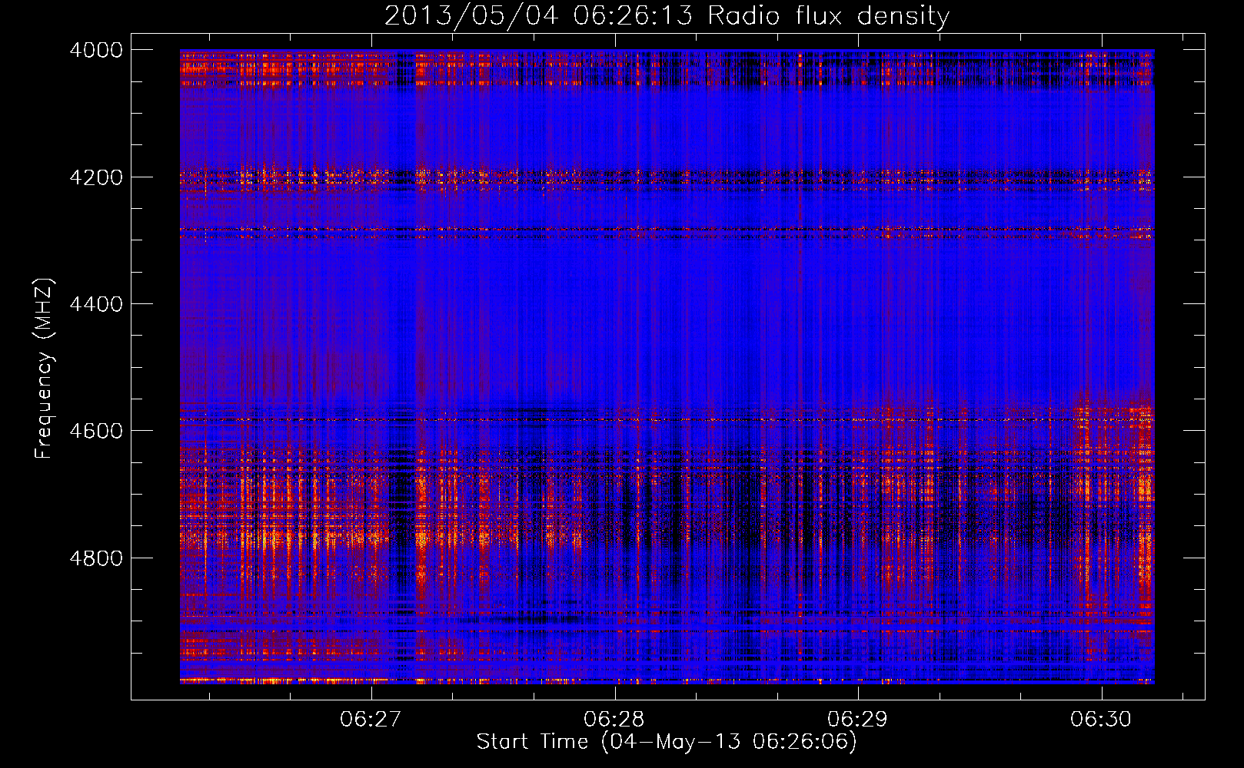1244x768 pixels.
Task: Select the 4800 frequency tick label
Action: coord(96,558)
